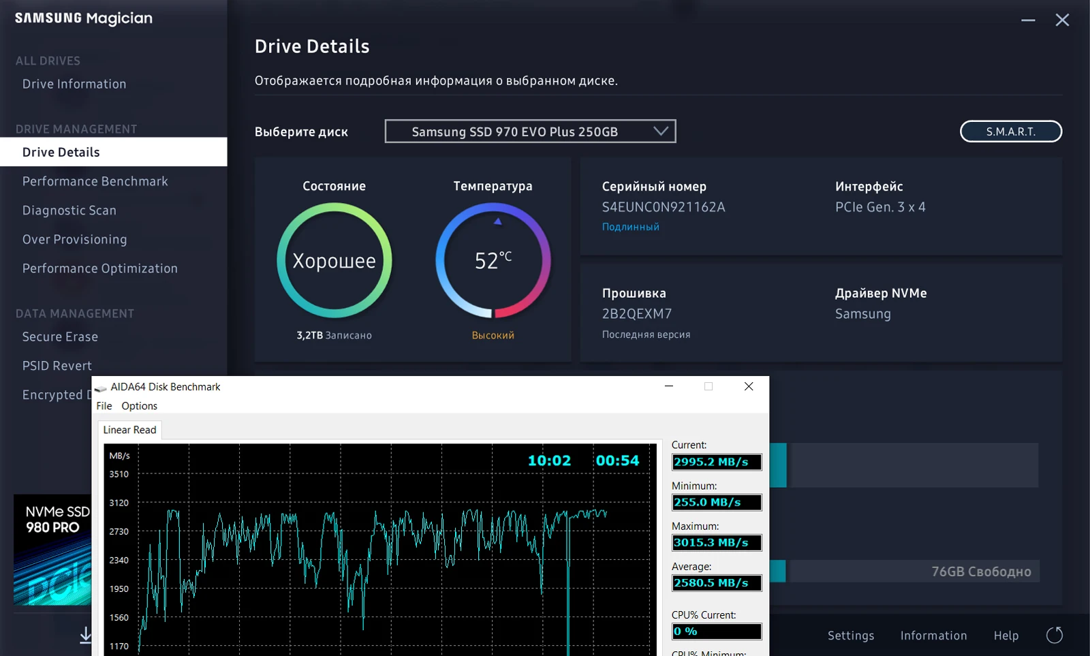Select Over Provisioning in sidebar
The width and height of the screenshot is (1090, 656).
[74, 240]
